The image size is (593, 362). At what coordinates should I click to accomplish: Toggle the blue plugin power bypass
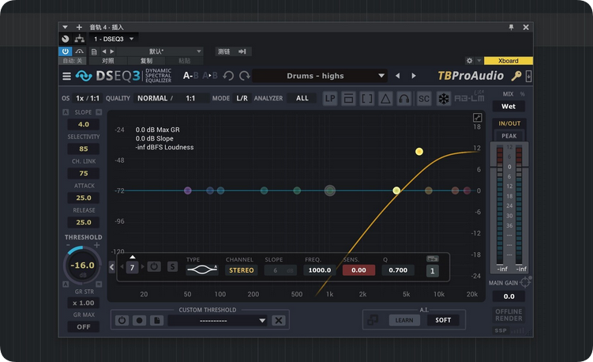point(66,51)
